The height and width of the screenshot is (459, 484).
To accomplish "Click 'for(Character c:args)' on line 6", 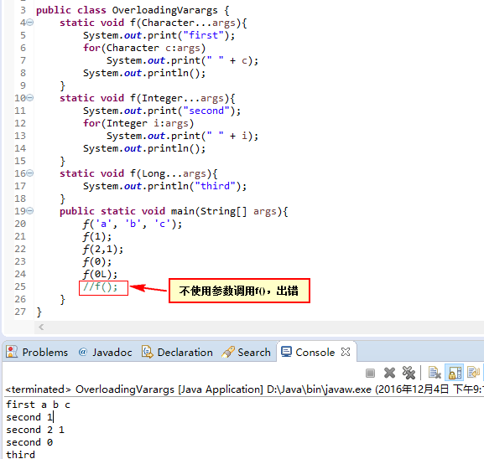I will coord(144,48).
